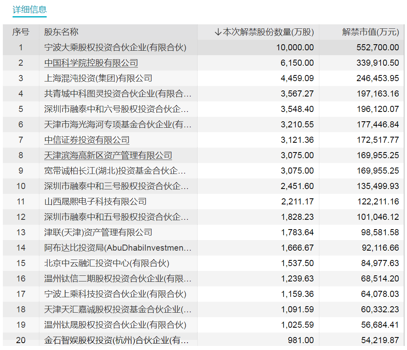The height and width of the screenshot is (350, 407).
Task: Click market value 92,116.66
Action: (380, 248)
